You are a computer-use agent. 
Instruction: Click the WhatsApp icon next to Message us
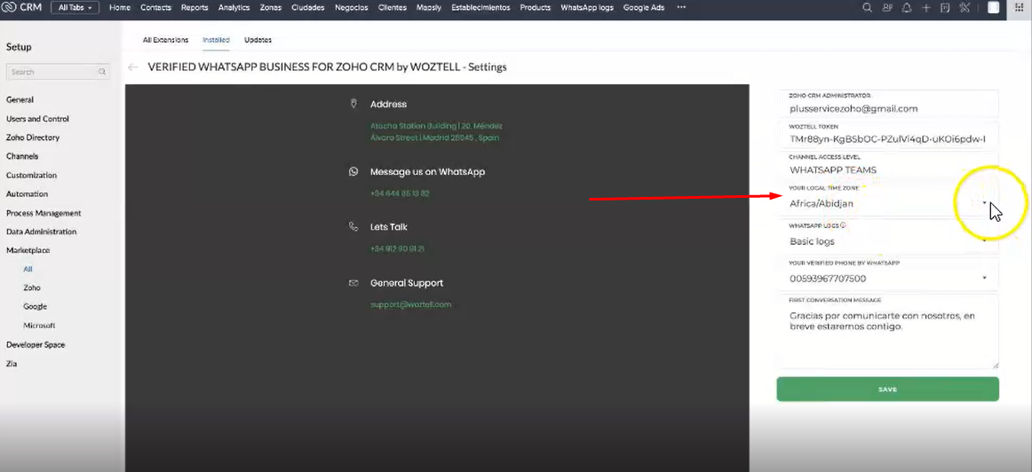pyautogui.click(x=353, y=171)
